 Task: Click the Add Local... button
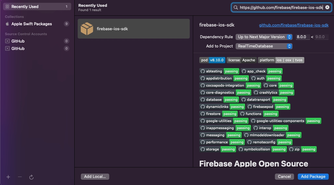(x=95, y=176)
